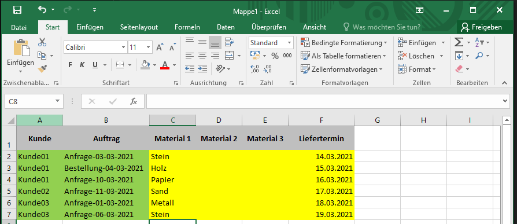The image size is (517, 224).
Task: Remove a decimal place
Action: tap(268, 69)
